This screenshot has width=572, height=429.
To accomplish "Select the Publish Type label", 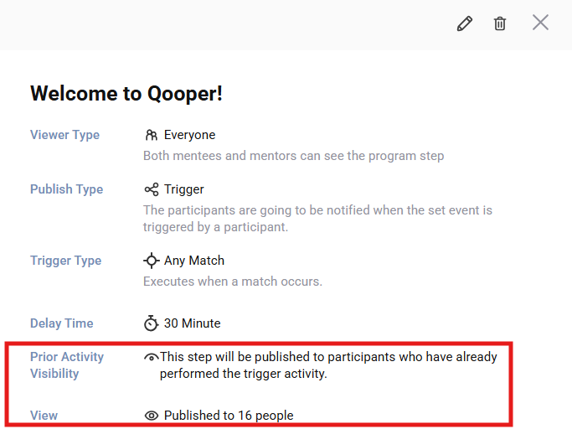I will pos(66,189).
